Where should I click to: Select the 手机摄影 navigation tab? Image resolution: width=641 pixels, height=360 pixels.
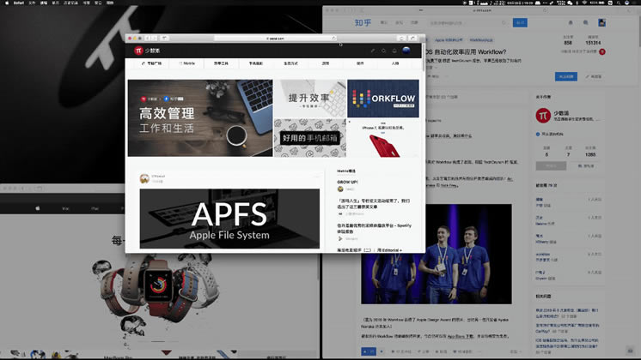pos(256,63)
